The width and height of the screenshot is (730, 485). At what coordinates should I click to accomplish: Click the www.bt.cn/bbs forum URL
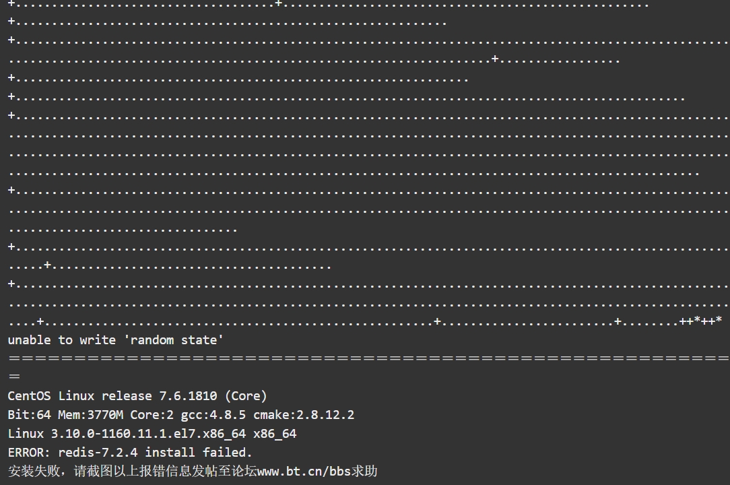304,471
